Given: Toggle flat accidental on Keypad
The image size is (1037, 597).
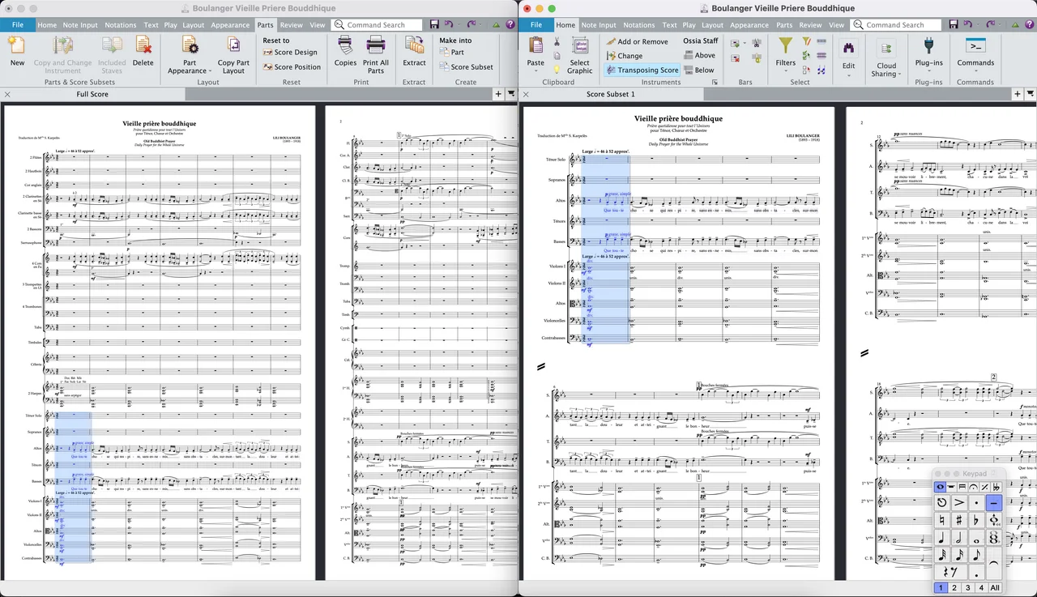Looking at the screenshot, I should tap(976, 521).
